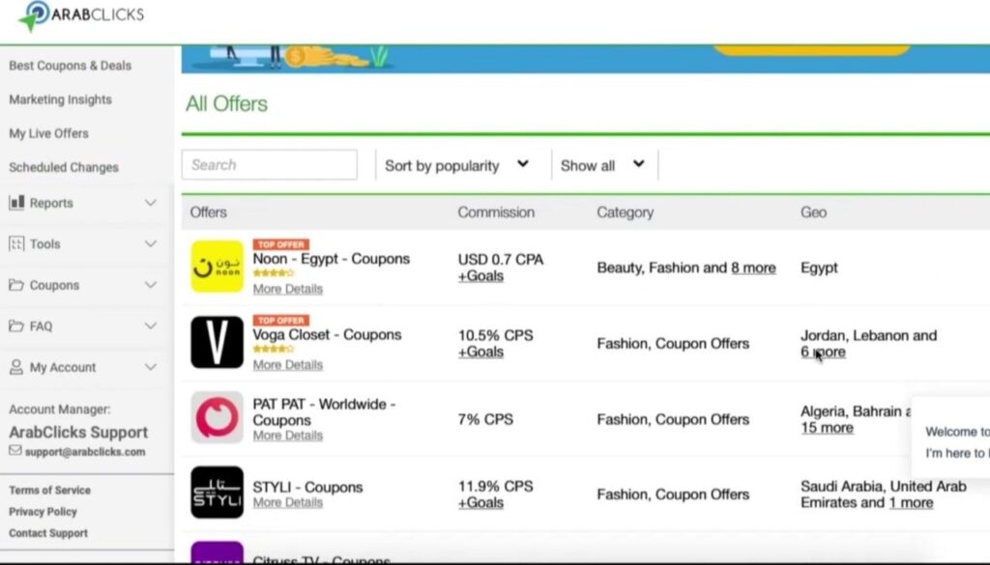The height and width of the screenshot is (565, 990).
Task: Click the Geo column header
Action: (813, 212)
